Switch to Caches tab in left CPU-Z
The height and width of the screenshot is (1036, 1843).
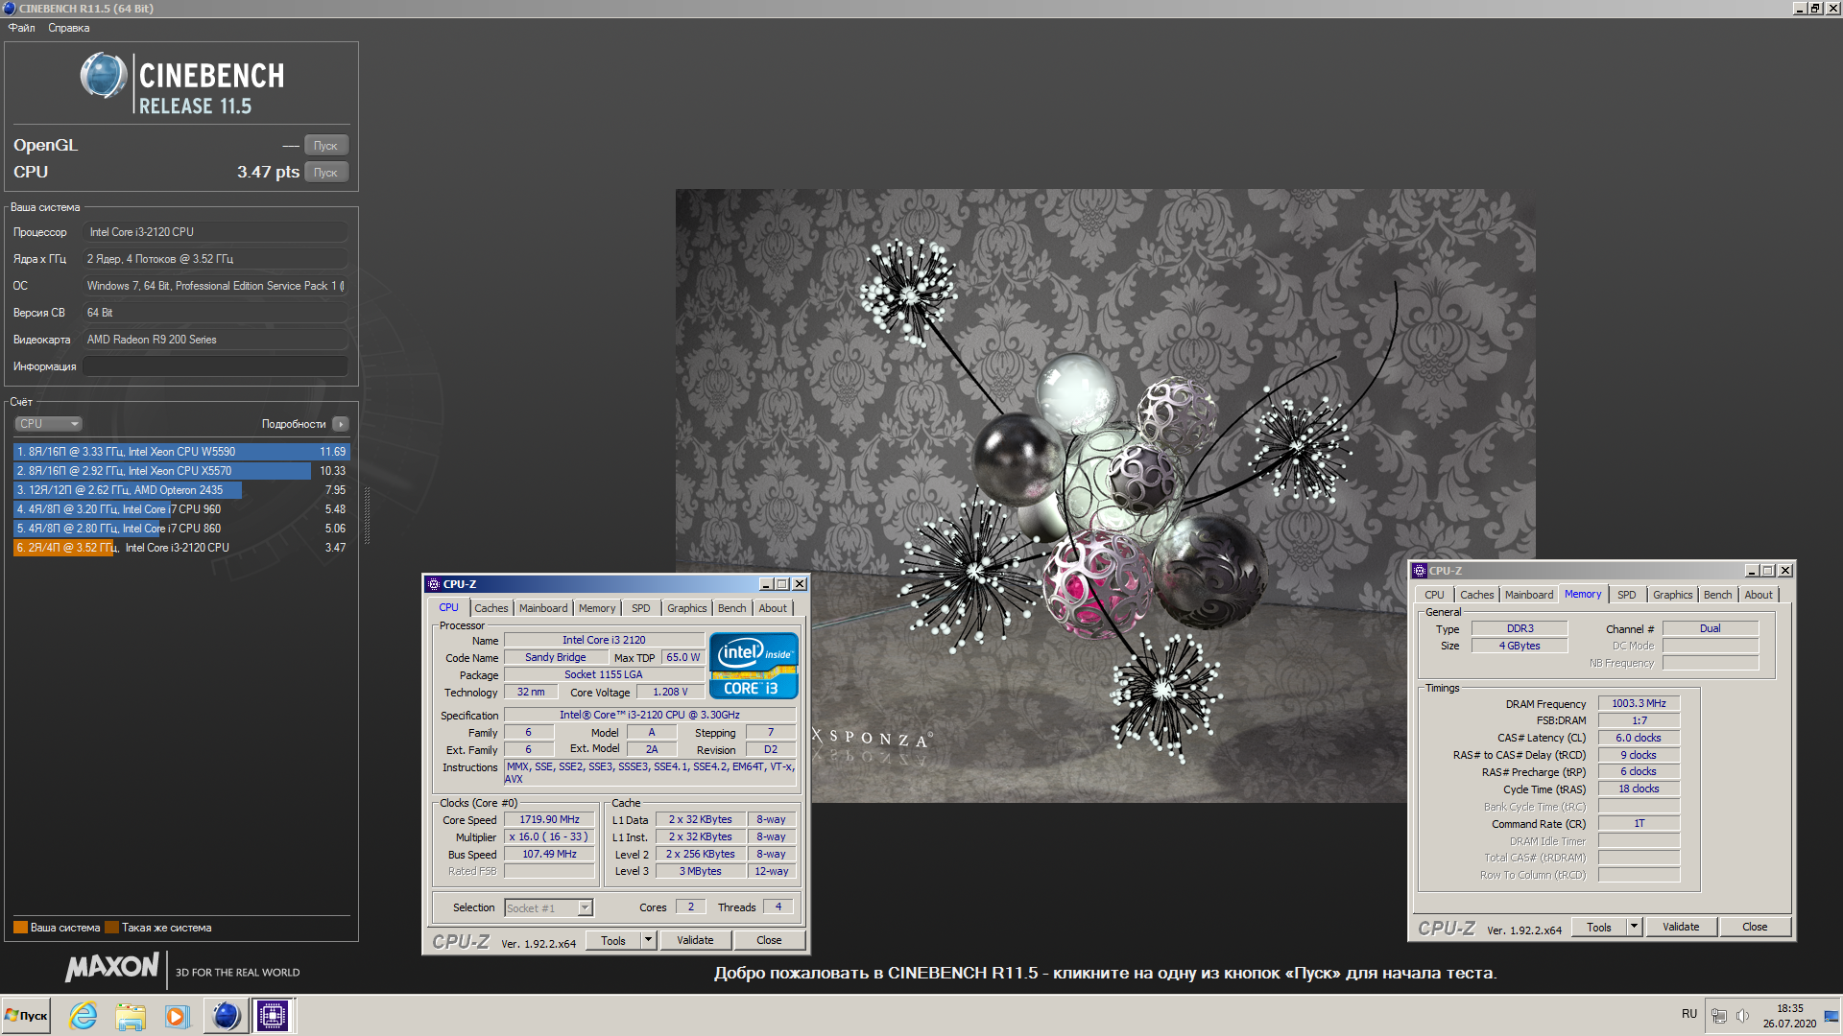pyautogui.click(x=491, y=608)
